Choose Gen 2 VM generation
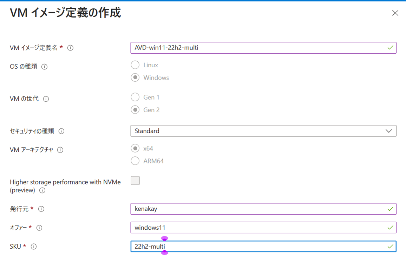 coord(135,110)
